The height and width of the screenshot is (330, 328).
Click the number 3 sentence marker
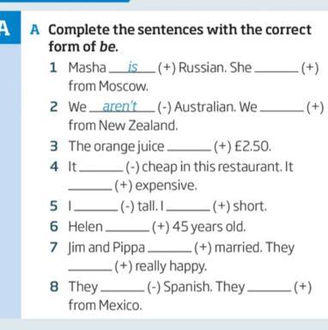click(54, 146)
